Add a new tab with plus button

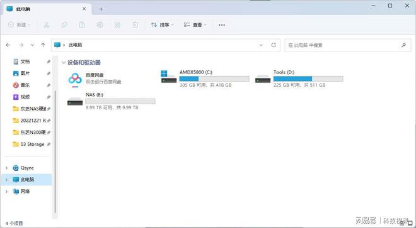(101, 9)
